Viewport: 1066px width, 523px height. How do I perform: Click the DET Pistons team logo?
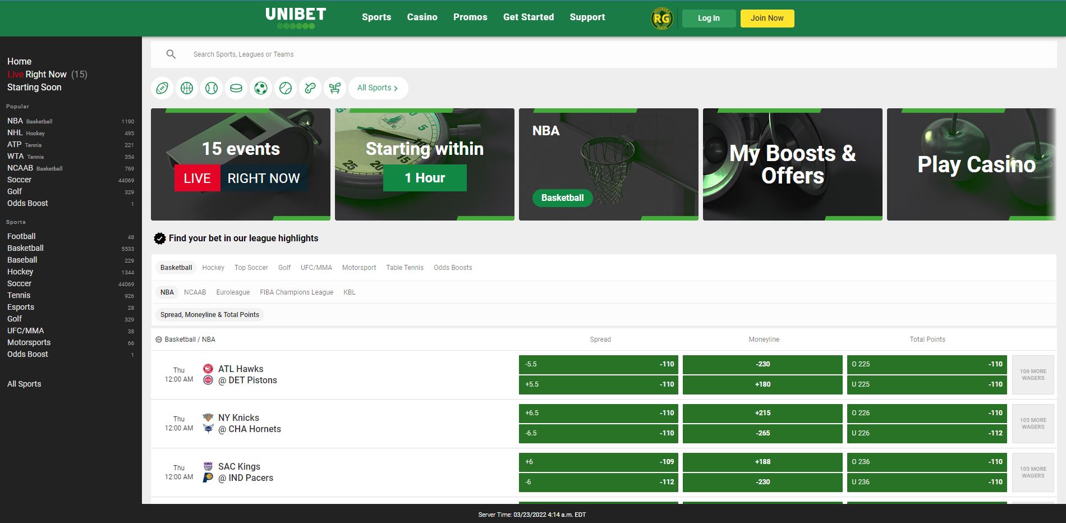[208, 380]
